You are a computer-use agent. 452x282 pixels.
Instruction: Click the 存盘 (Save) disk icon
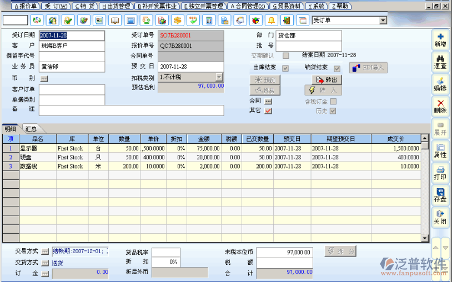tap(440, 195)
